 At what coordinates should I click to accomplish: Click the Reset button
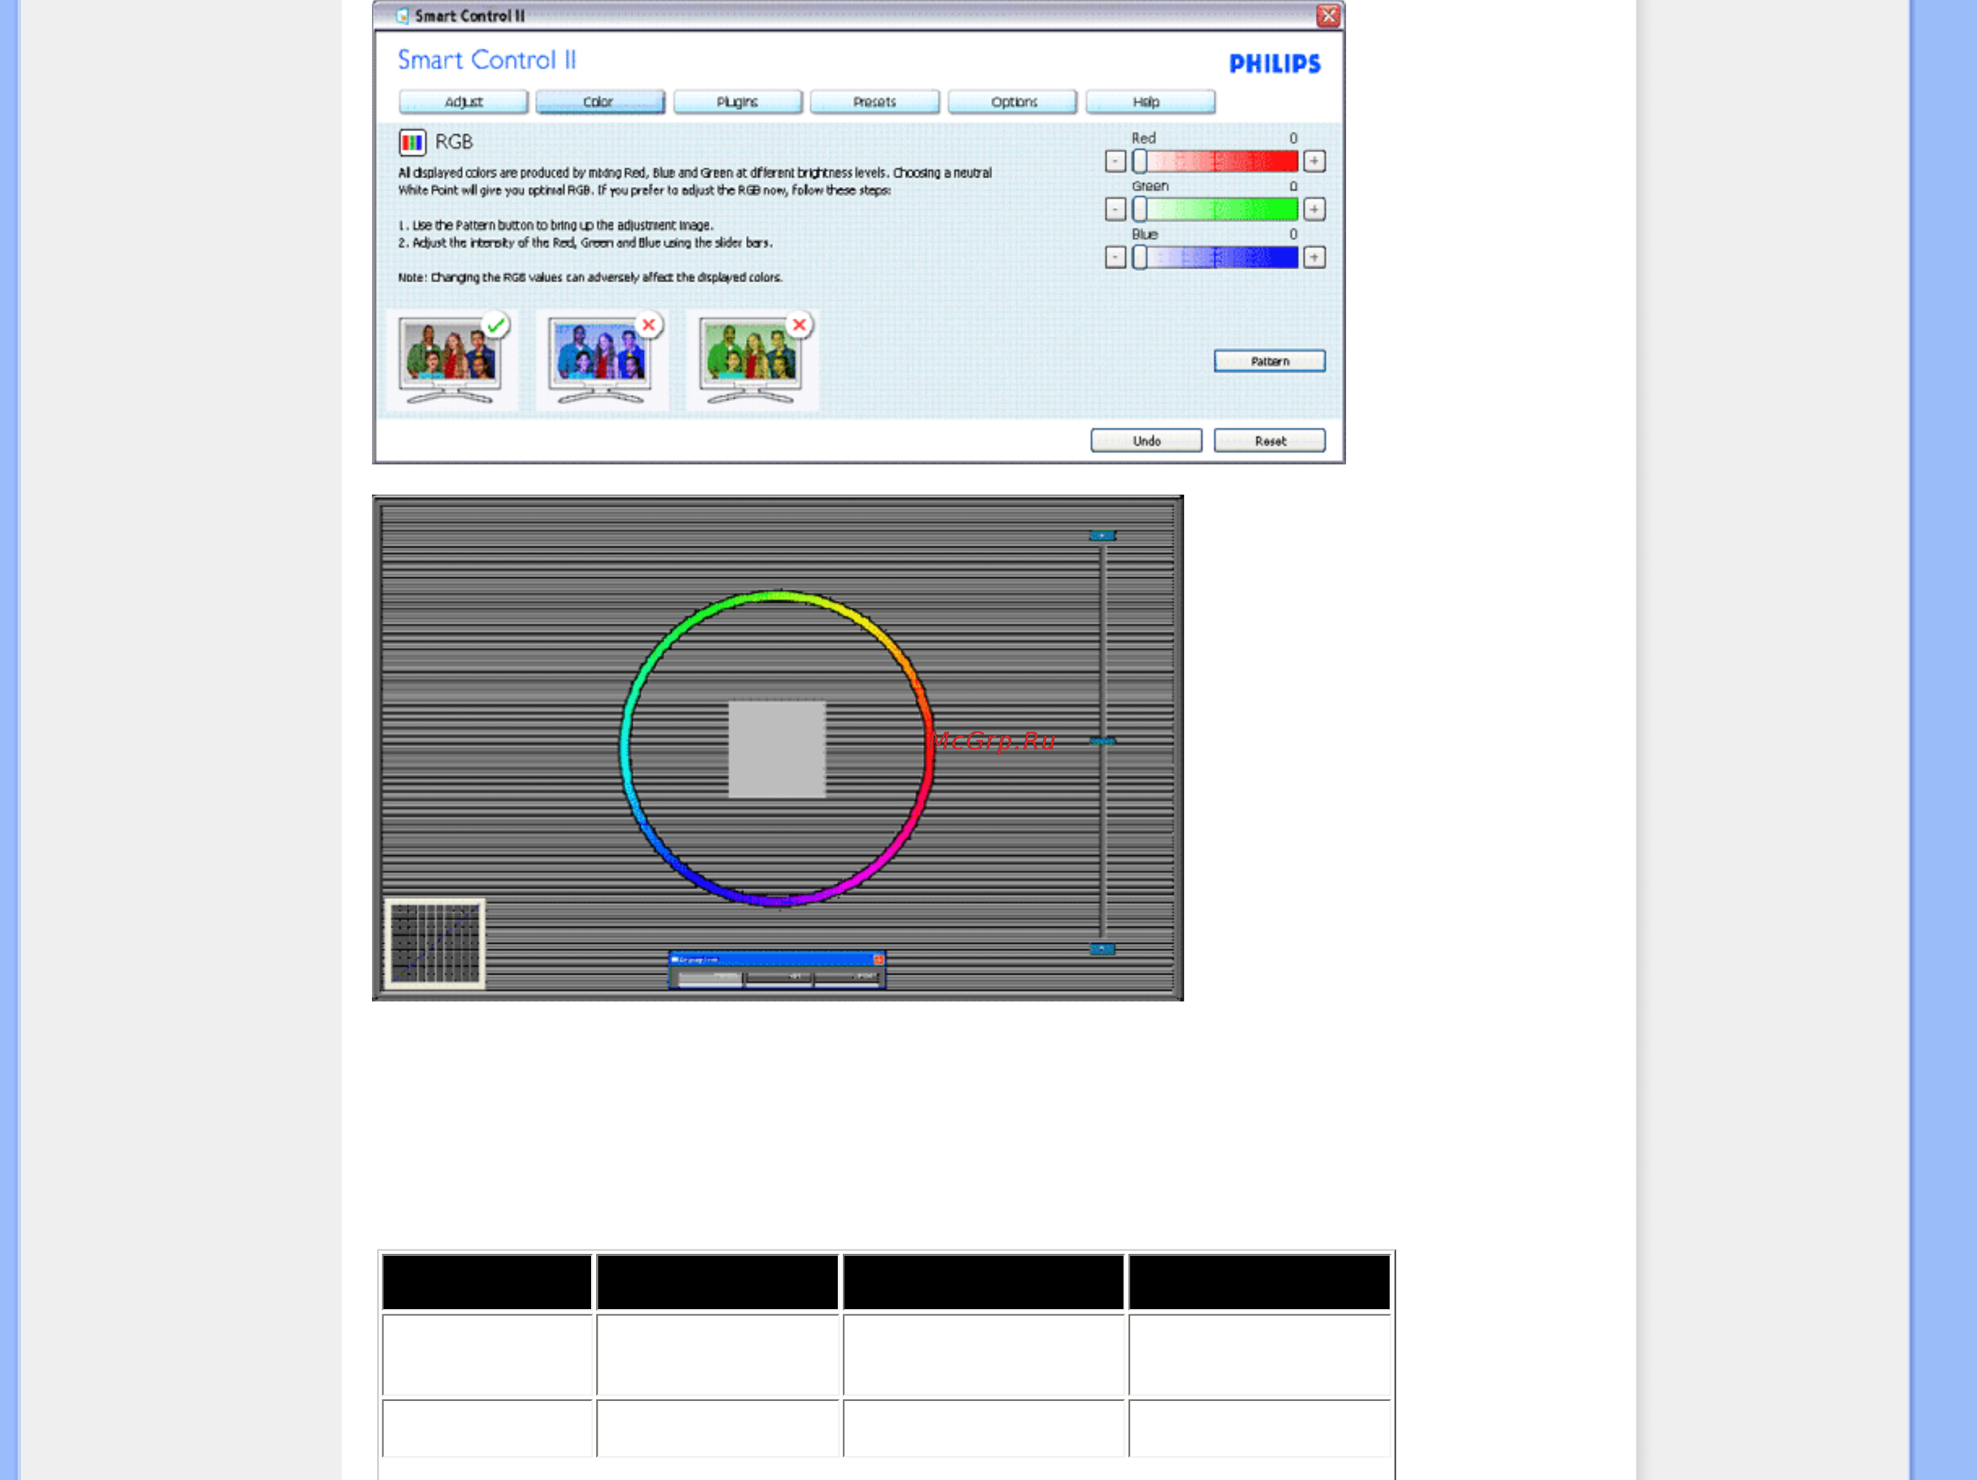1269,441
